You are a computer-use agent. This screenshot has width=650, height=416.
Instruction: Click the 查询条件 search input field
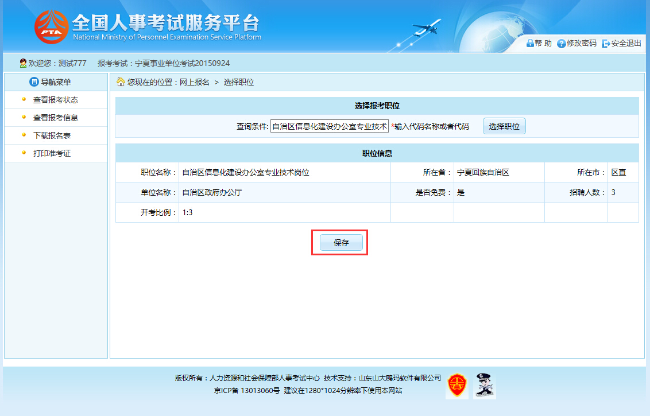(330, 126)
